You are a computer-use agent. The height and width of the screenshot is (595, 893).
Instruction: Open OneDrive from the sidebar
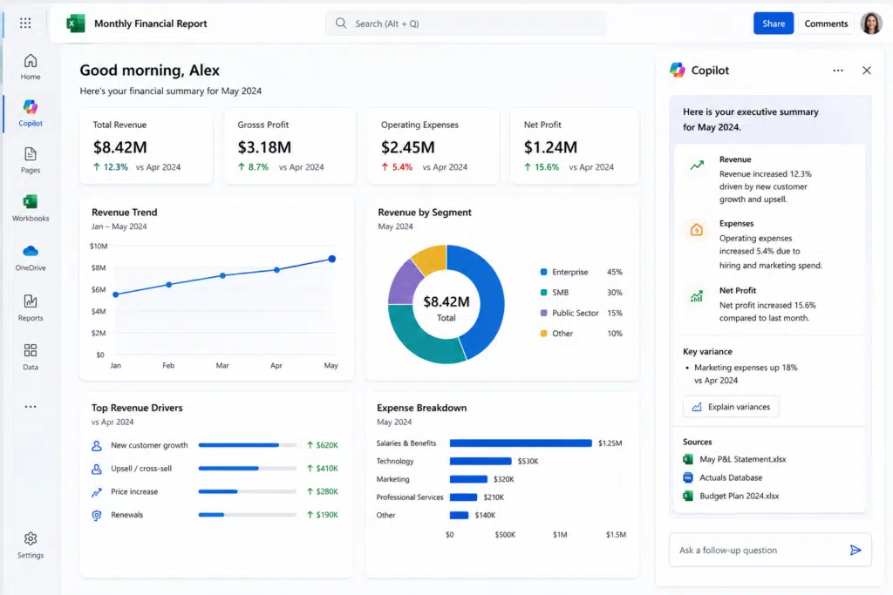31,257
